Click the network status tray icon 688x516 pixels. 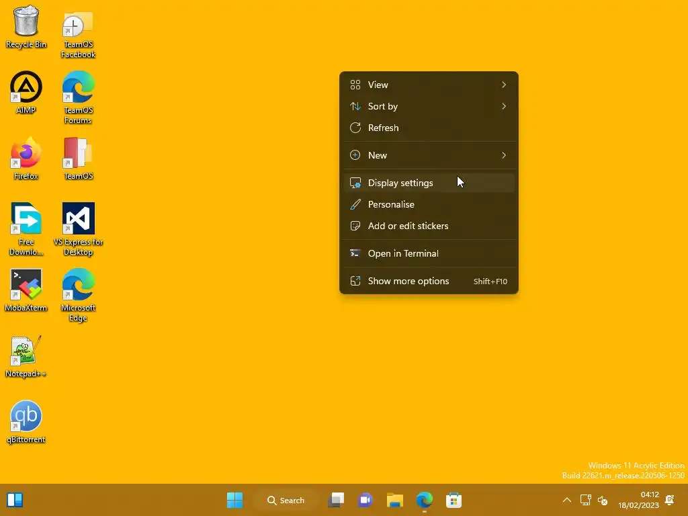pos(586,500)
